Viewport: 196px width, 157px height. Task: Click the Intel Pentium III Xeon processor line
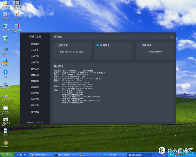pyautogui.click(x=78, y=71)
